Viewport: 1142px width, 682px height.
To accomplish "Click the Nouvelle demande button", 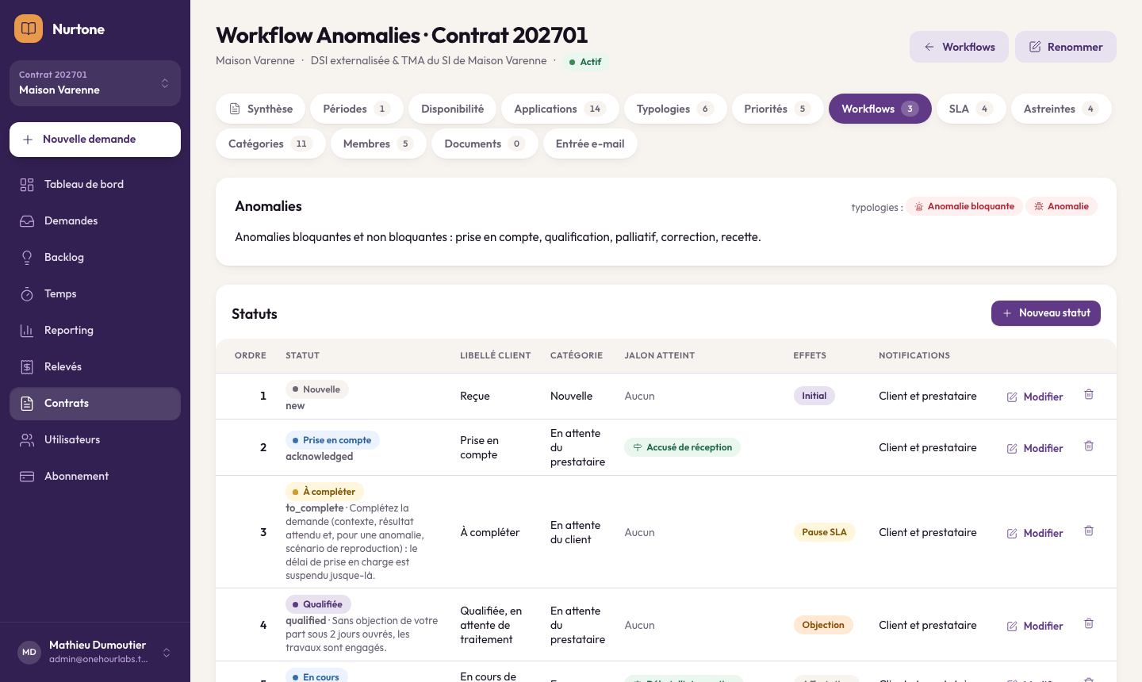I will coord(95,140).
